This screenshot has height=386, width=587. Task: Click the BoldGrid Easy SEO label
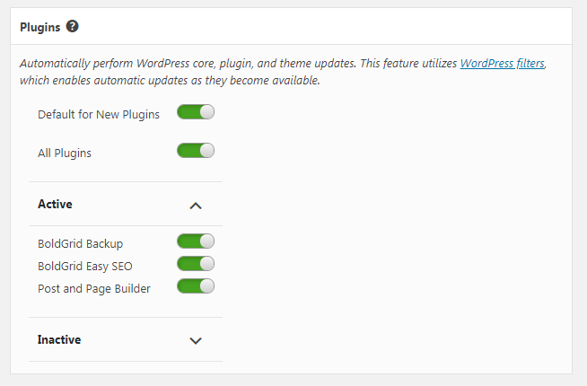tap(85, 267)
